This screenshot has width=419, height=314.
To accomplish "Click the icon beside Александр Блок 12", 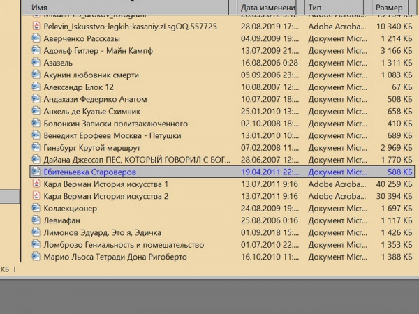I will pos(36,87).
